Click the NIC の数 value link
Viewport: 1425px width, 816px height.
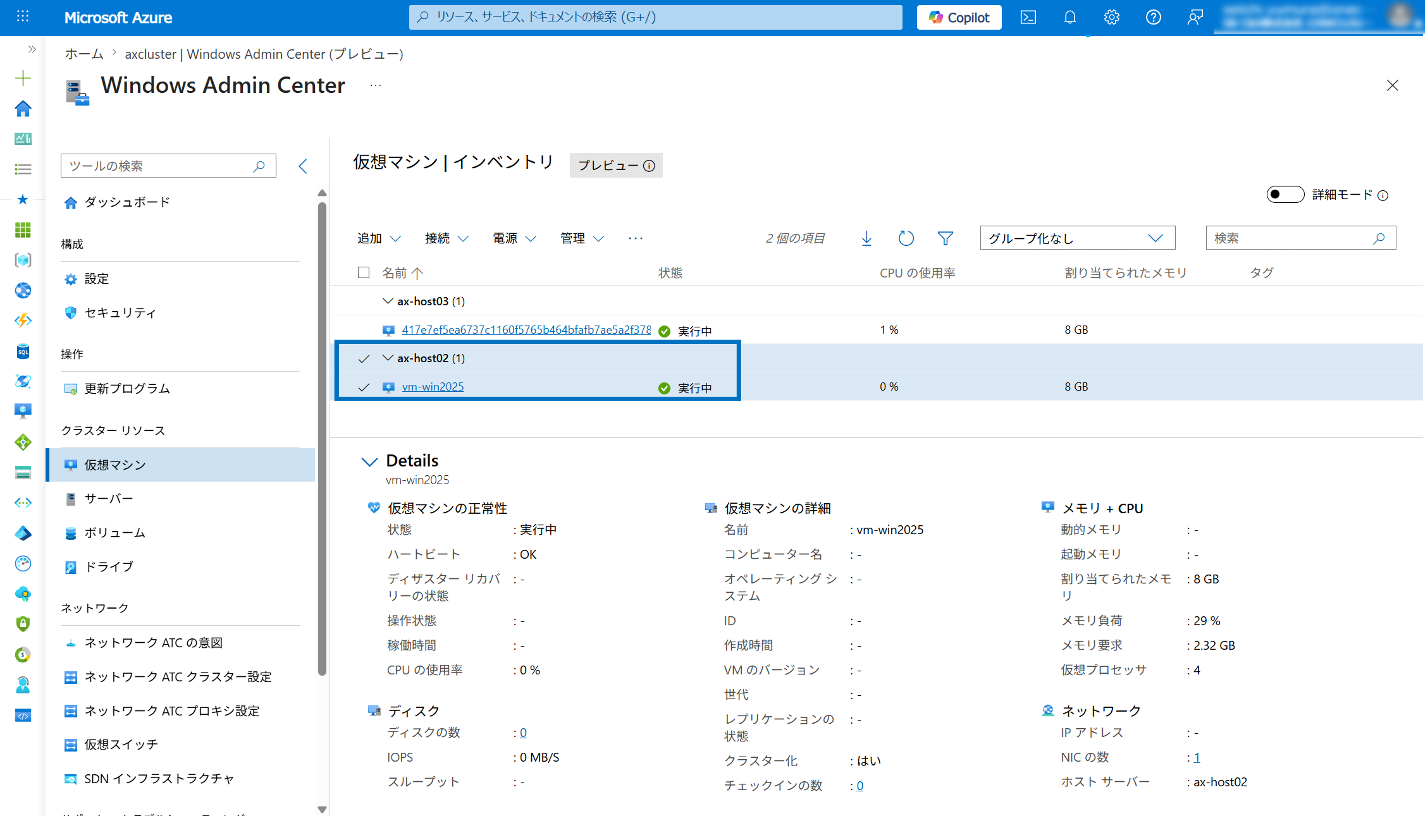(x=1197, y=758)
